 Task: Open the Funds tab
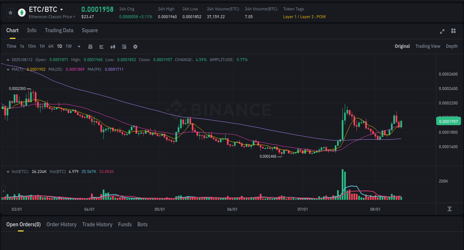click(x=125, y=224)
